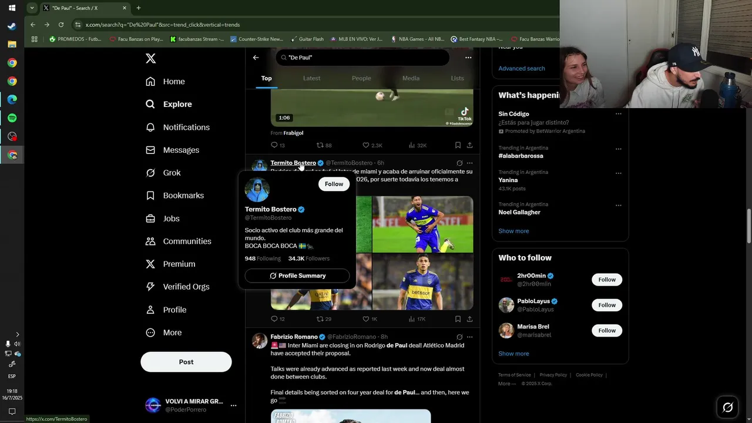This screenshot has width=752, height=423.
Task: Click the Post button
Action: point(186,362)
